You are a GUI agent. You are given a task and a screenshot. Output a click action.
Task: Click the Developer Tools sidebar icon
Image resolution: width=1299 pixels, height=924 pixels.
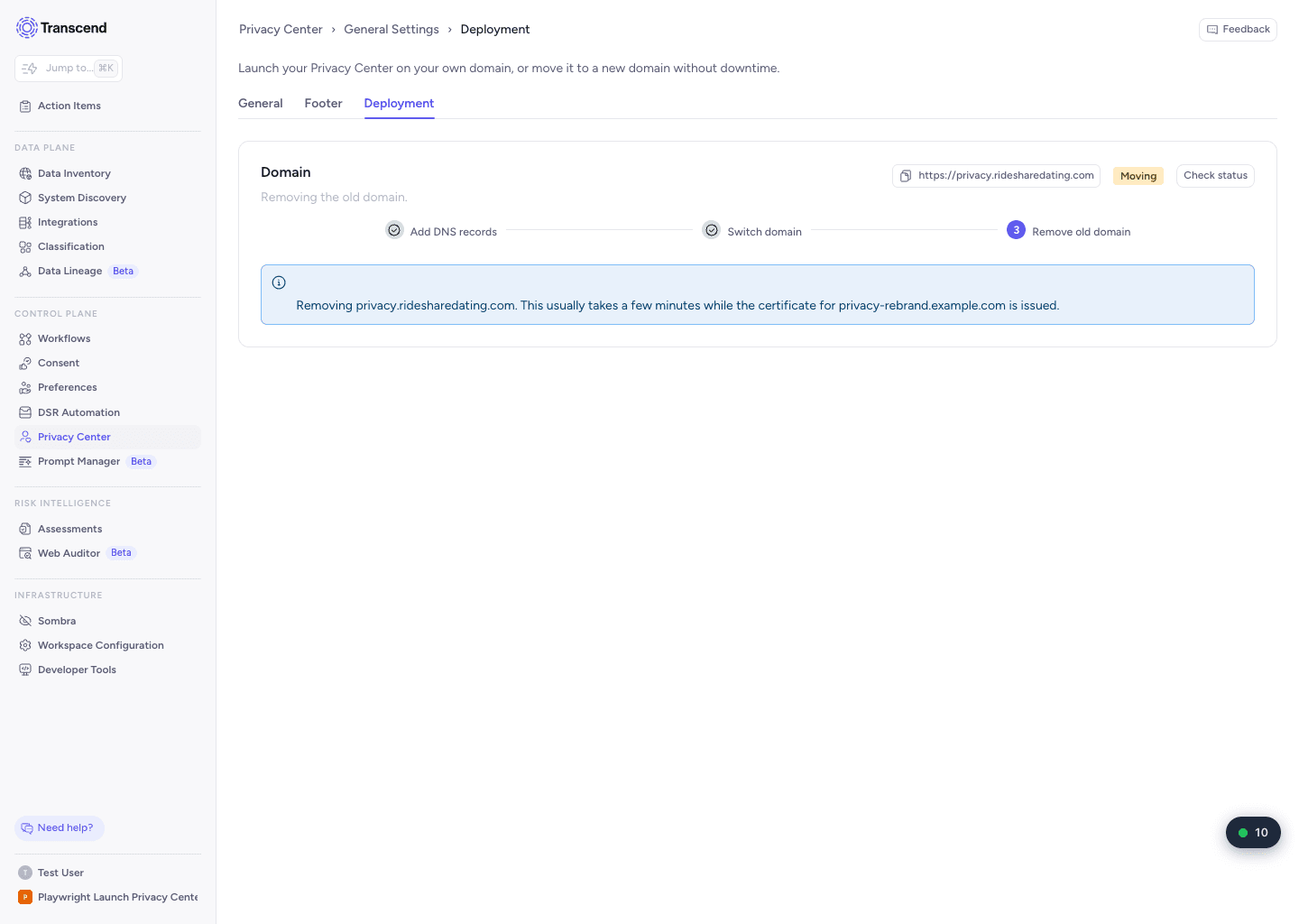tap(25, 670)
